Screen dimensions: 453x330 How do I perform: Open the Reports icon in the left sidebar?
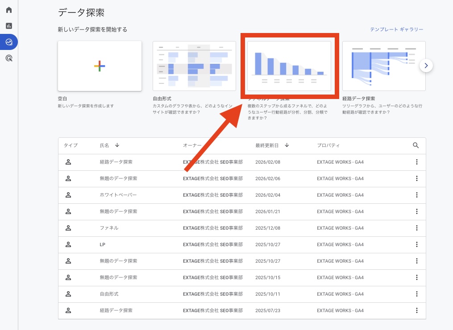click(x=8, y=26)
